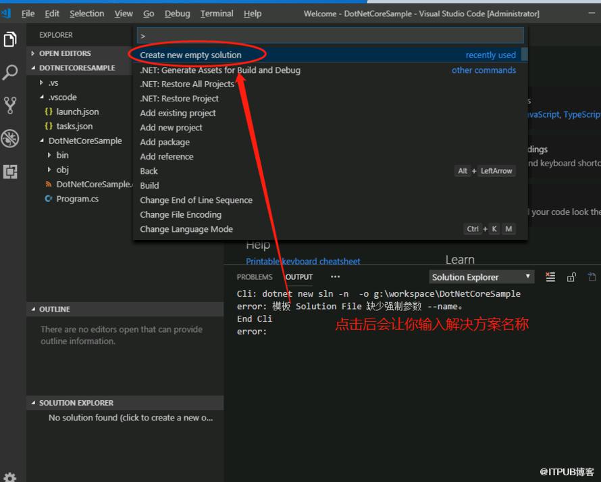
Task: Switch to the OUTPUT tab
Action: click(x=299, y=277)
